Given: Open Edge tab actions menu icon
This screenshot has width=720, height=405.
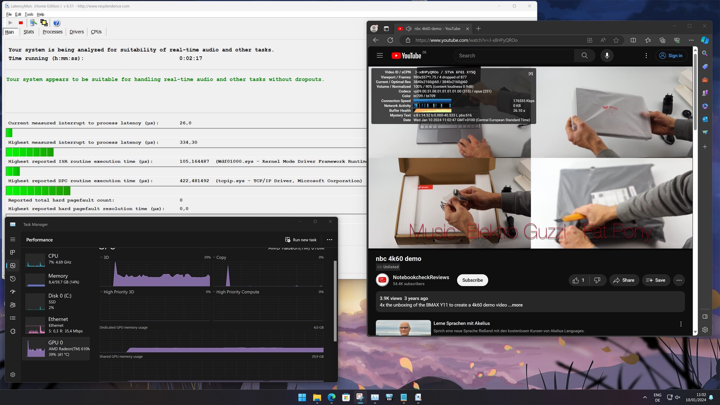Looking at the screenshot, I should pos(386,28).
